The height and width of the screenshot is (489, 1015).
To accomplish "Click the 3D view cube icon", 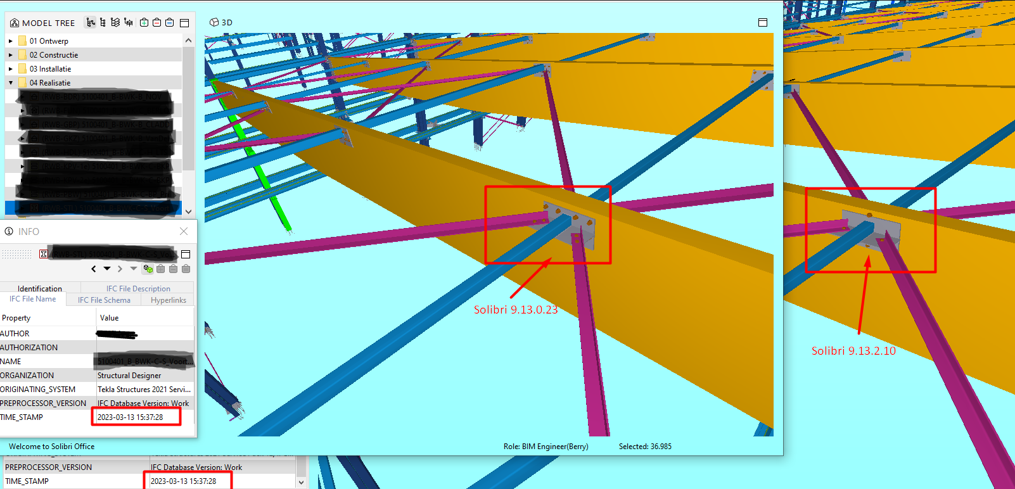I will (x=214, y=22).
